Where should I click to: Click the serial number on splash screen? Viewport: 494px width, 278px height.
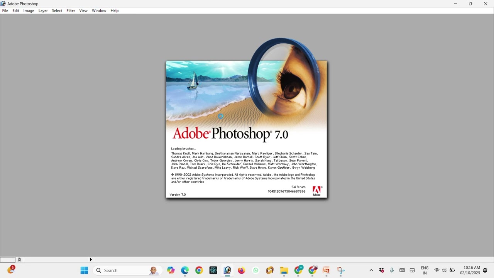(x=286, y=192)
